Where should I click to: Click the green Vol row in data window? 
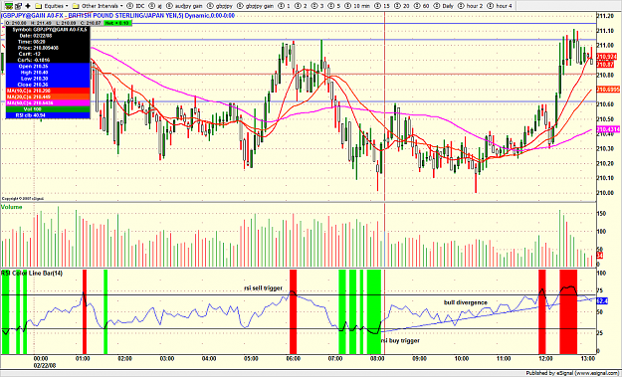(x=48, y=109)
